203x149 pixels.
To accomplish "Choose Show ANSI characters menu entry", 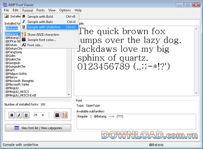I will click(50, 35).
